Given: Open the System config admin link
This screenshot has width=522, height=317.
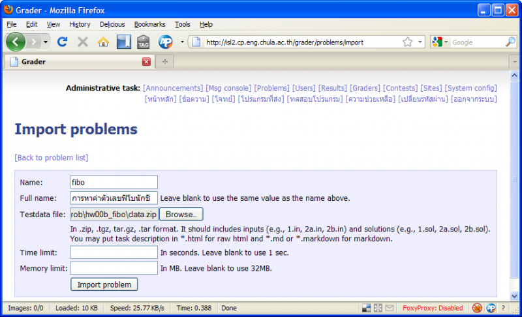Looking at the screenshot, I should (x=470, y=88).
